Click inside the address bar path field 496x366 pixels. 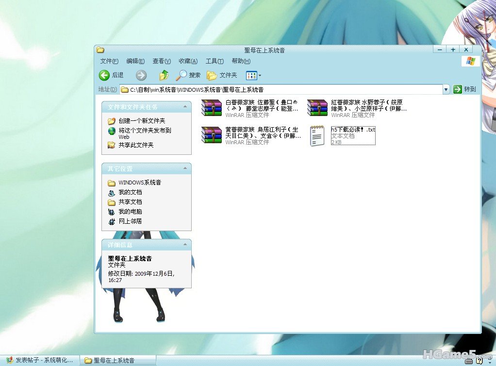tap(281, 89)
